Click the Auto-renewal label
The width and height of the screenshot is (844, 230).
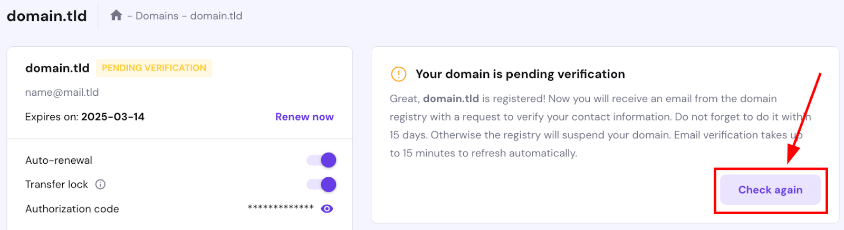[59, 160]
